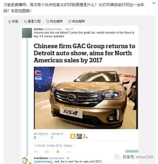Image resolution: width=158 pixels, height=164 pixels.
Task: Open the second retweeter avatar
Action: (79, 136)
